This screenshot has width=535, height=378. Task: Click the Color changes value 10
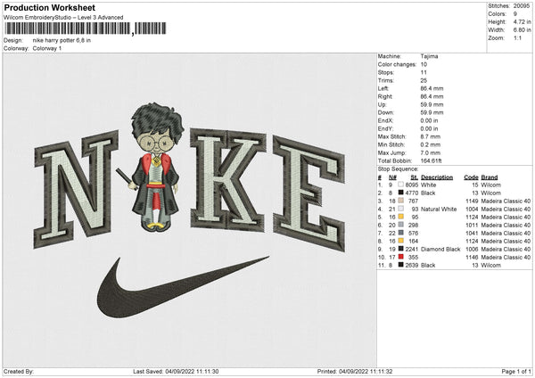[424, 64]
